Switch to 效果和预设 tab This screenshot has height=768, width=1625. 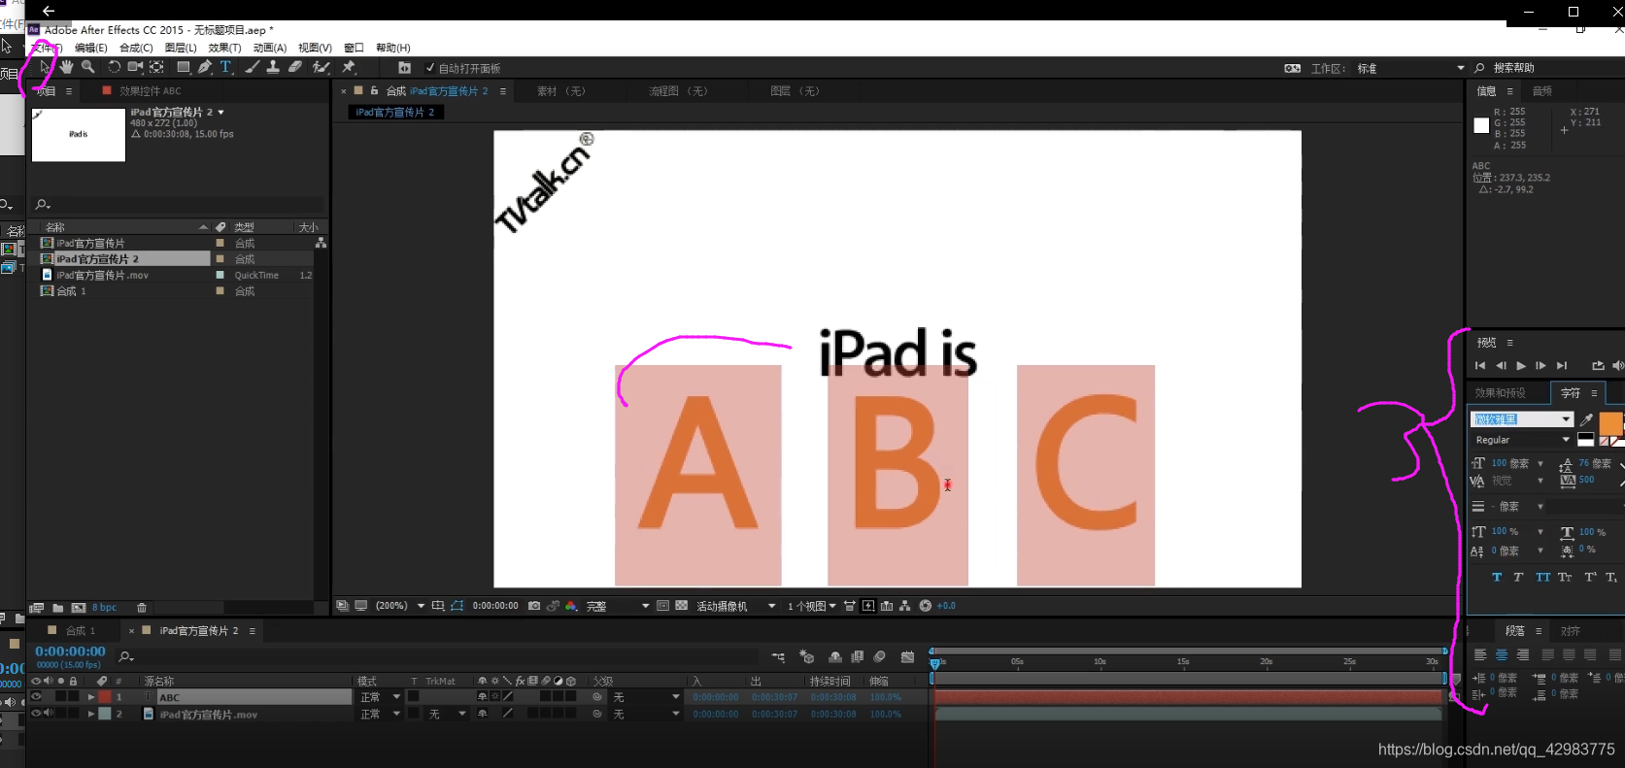pyautogui.click(x=1500, y=393)
